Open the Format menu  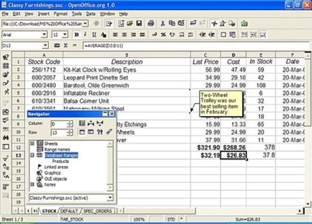(x=60, y=14)
